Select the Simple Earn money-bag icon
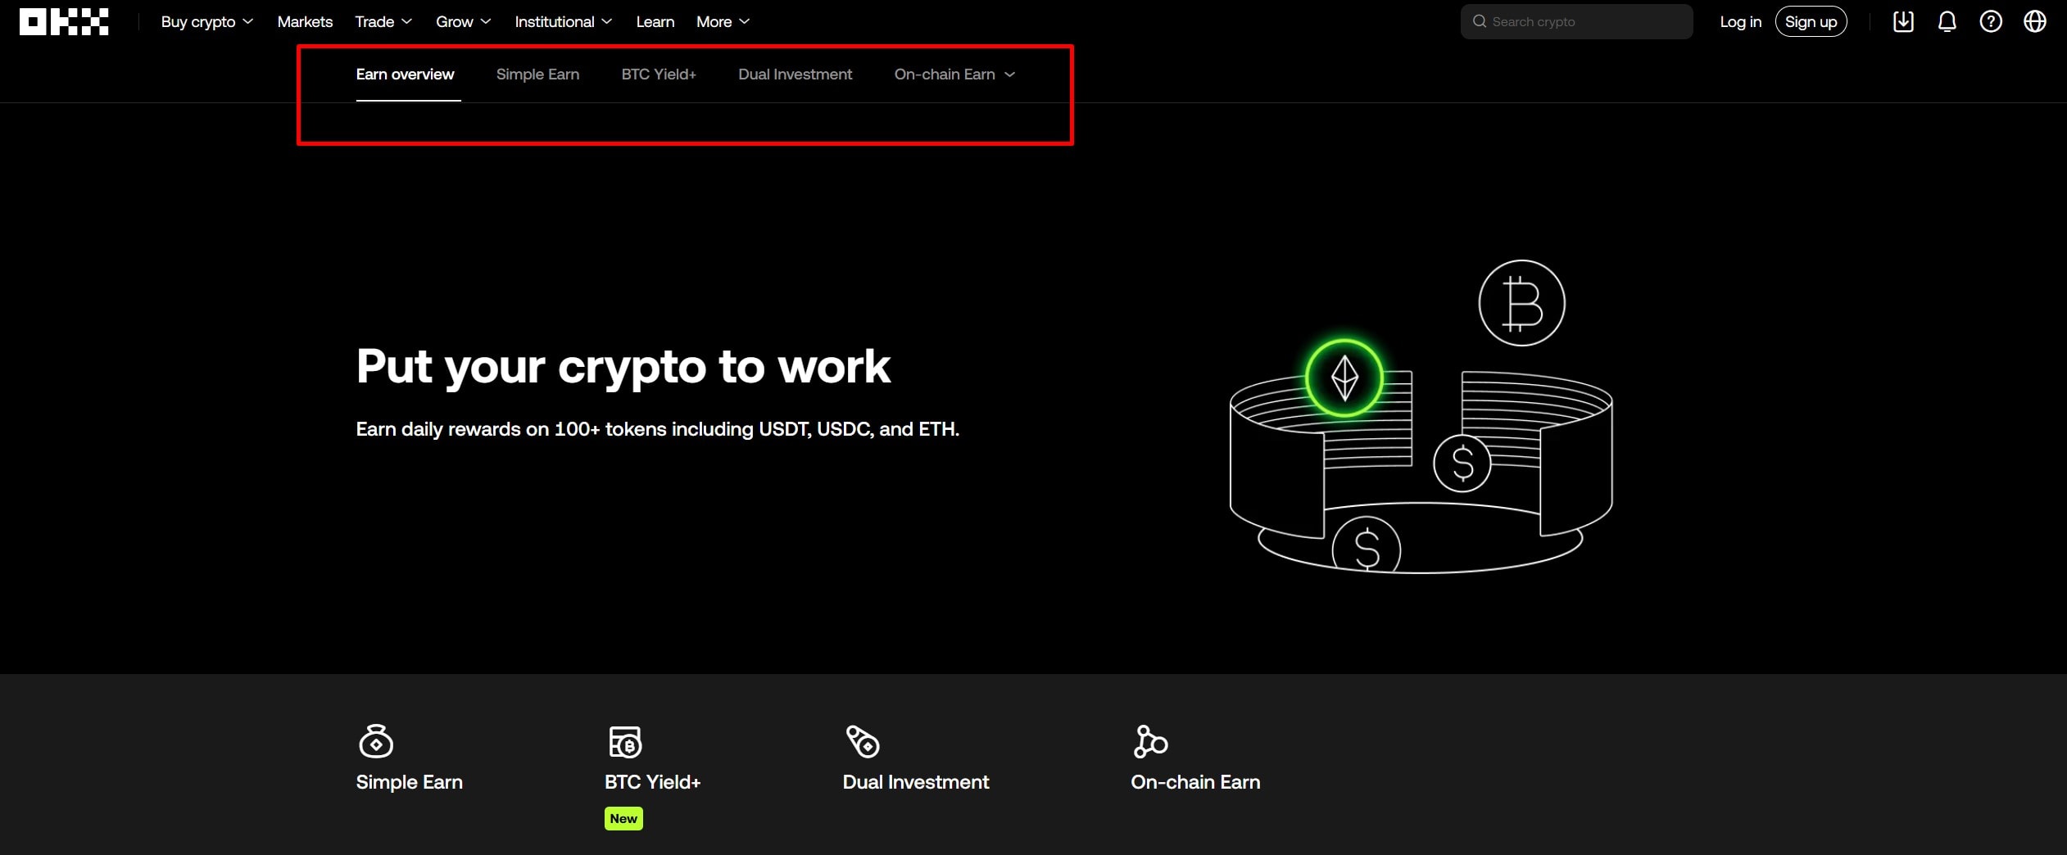Viewport: 2067px width, 855px height. 376,740
